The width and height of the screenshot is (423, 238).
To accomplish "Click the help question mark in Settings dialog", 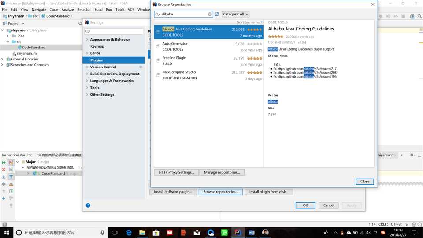I will (x=88, y=205).
